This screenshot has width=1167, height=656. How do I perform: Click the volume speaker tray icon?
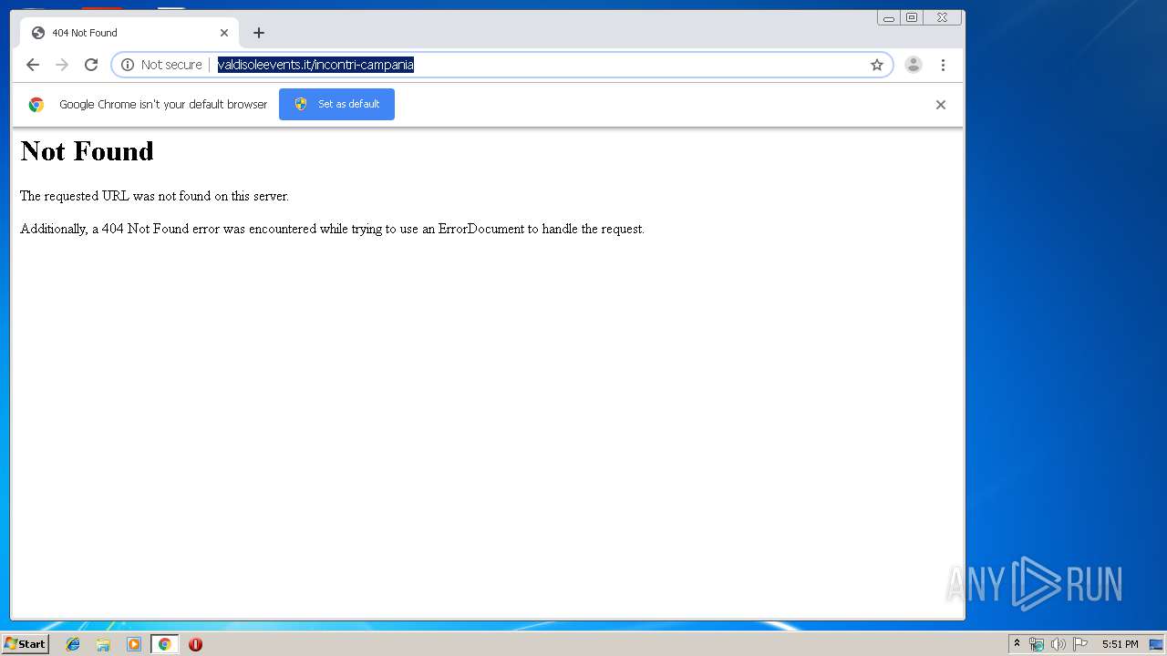tap(1059, 644)
